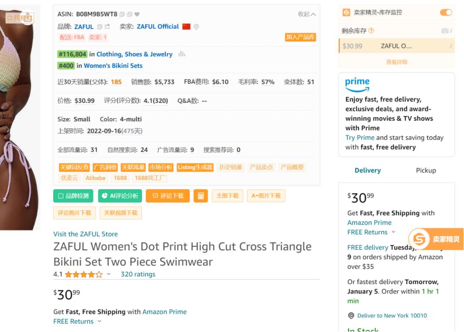
Task: Switch to the Pickup tab
Action: [x=426, y=170]
